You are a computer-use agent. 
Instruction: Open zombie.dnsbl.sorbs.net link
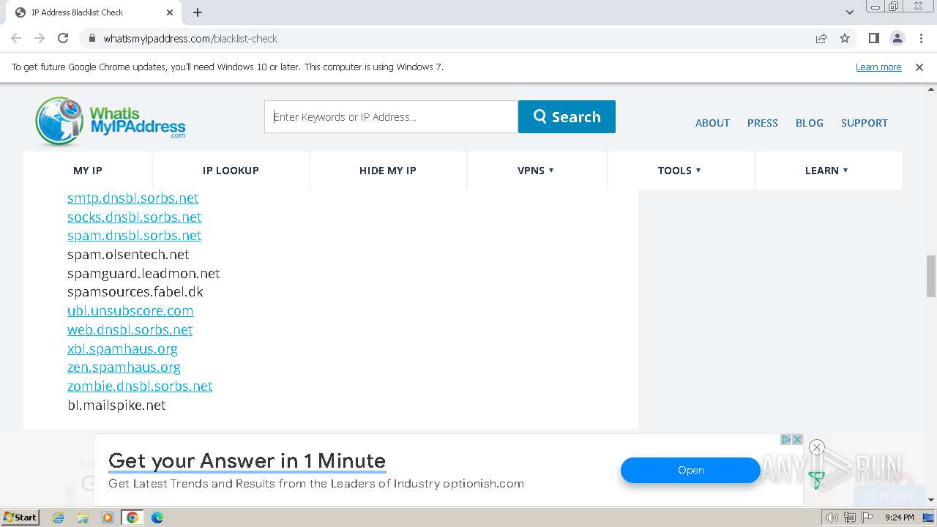tap(140, 386)
